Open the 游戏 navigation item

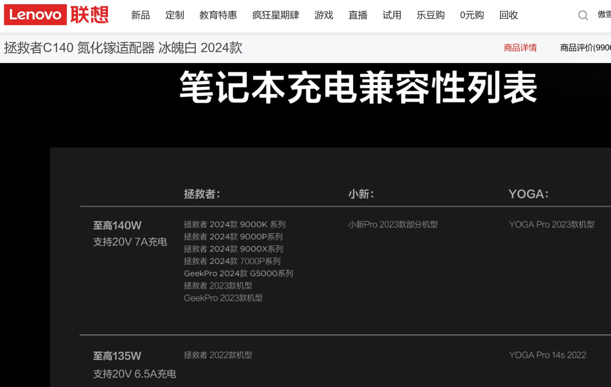point(324,15)
